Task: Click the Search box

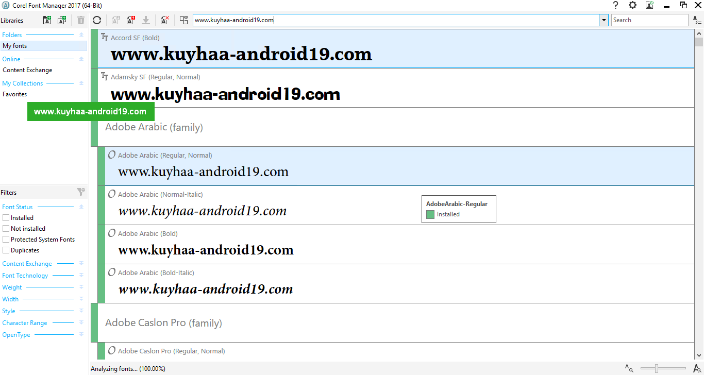Action: 650,20
